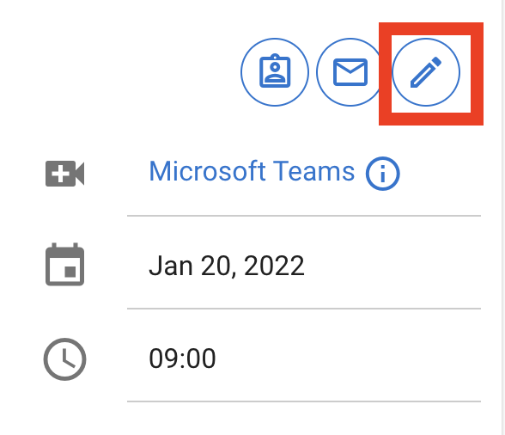505x435 pixels.
Task: Click the Microsoft word in the link
Action: click(x=207, y=171)
